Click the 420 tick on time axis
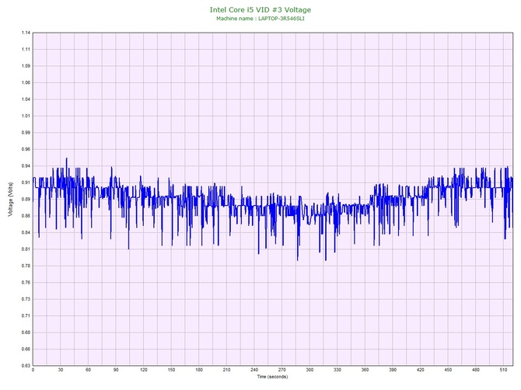The height and width of the screenshot is (390, 521). pos(421,370)
